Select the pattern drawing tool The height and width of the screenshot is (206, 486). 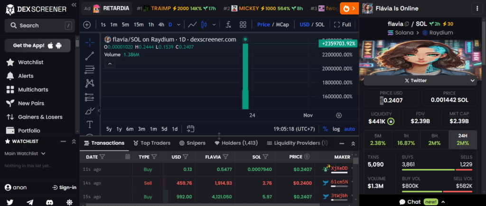tap(90, 84)
